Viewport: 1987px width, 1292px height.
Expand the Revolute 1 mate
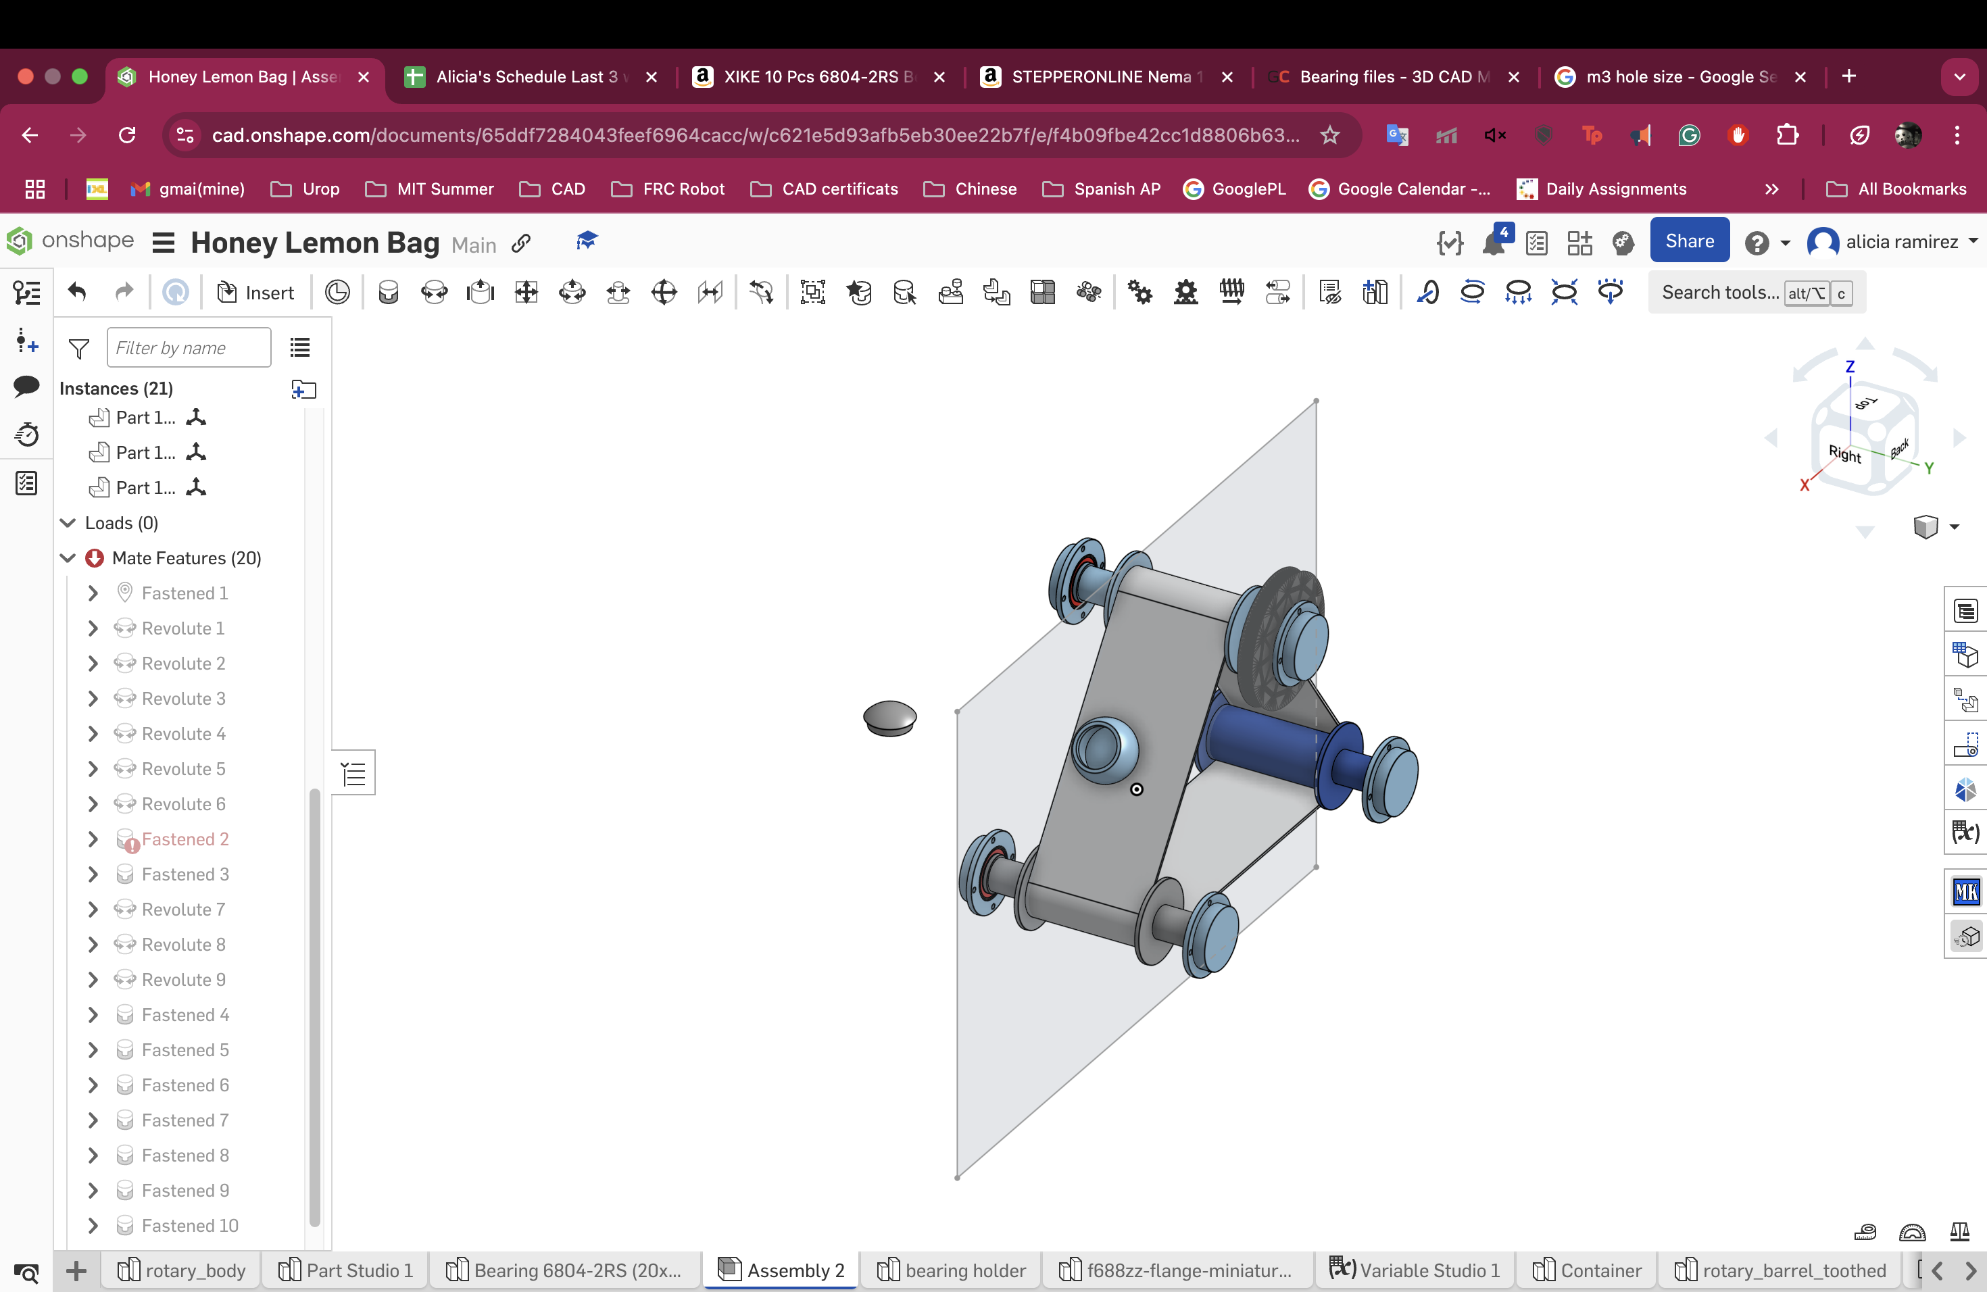point(93,628)
